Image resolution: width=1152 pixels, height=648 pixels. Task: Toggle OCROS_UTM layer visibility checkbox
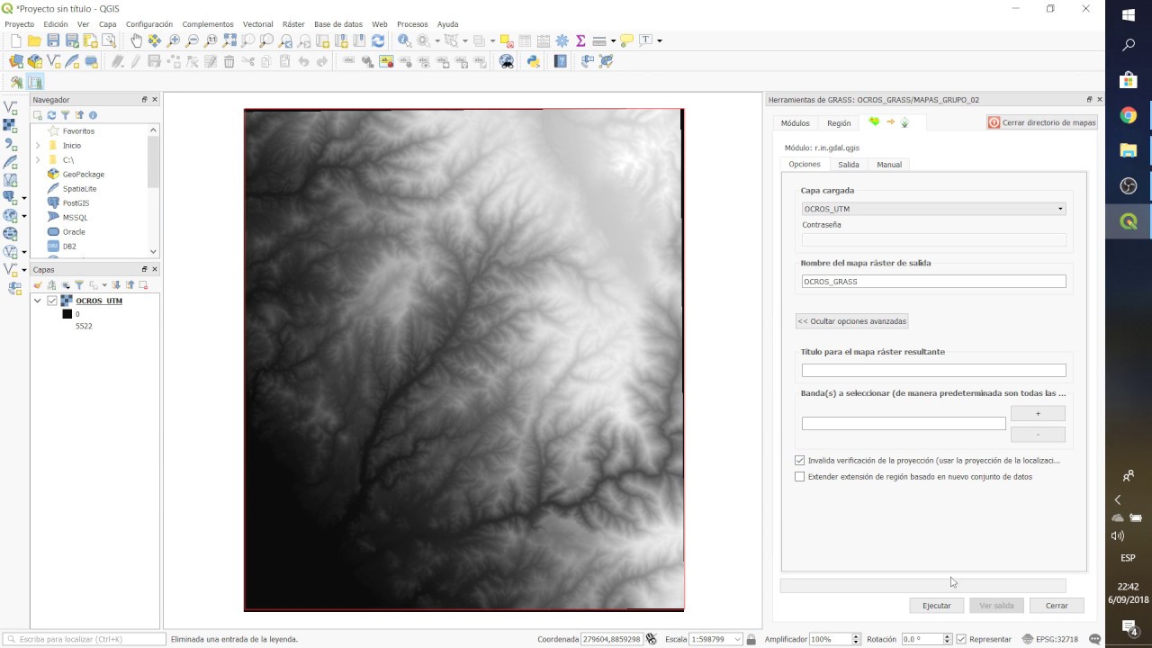pos(52,301)
